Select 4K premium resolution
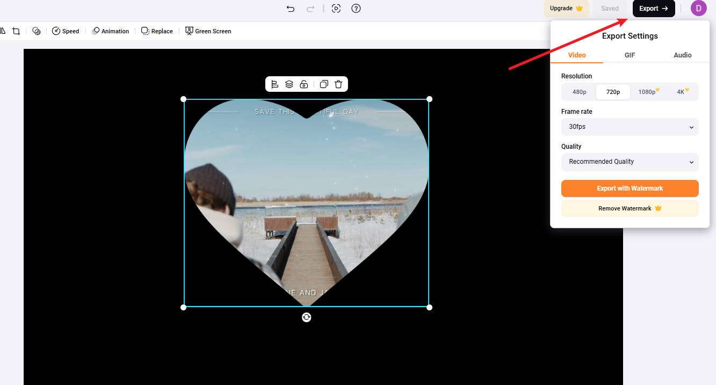The image size is (716, 385). pos(682,92)
